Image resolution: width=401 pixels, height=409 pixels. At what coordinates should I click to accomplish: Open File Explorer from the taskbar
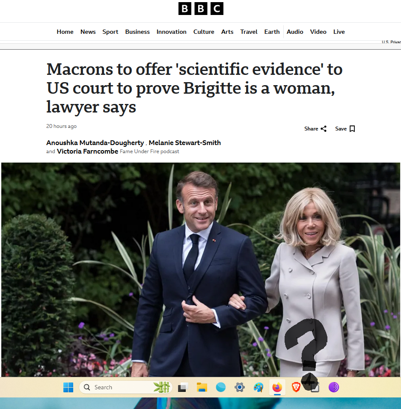point(202,387)
